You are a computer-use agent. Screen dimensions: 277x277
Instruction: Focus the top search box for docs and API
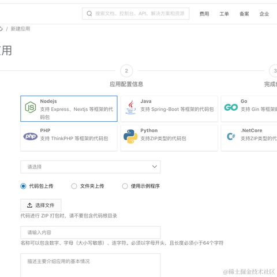click(136, 14)
